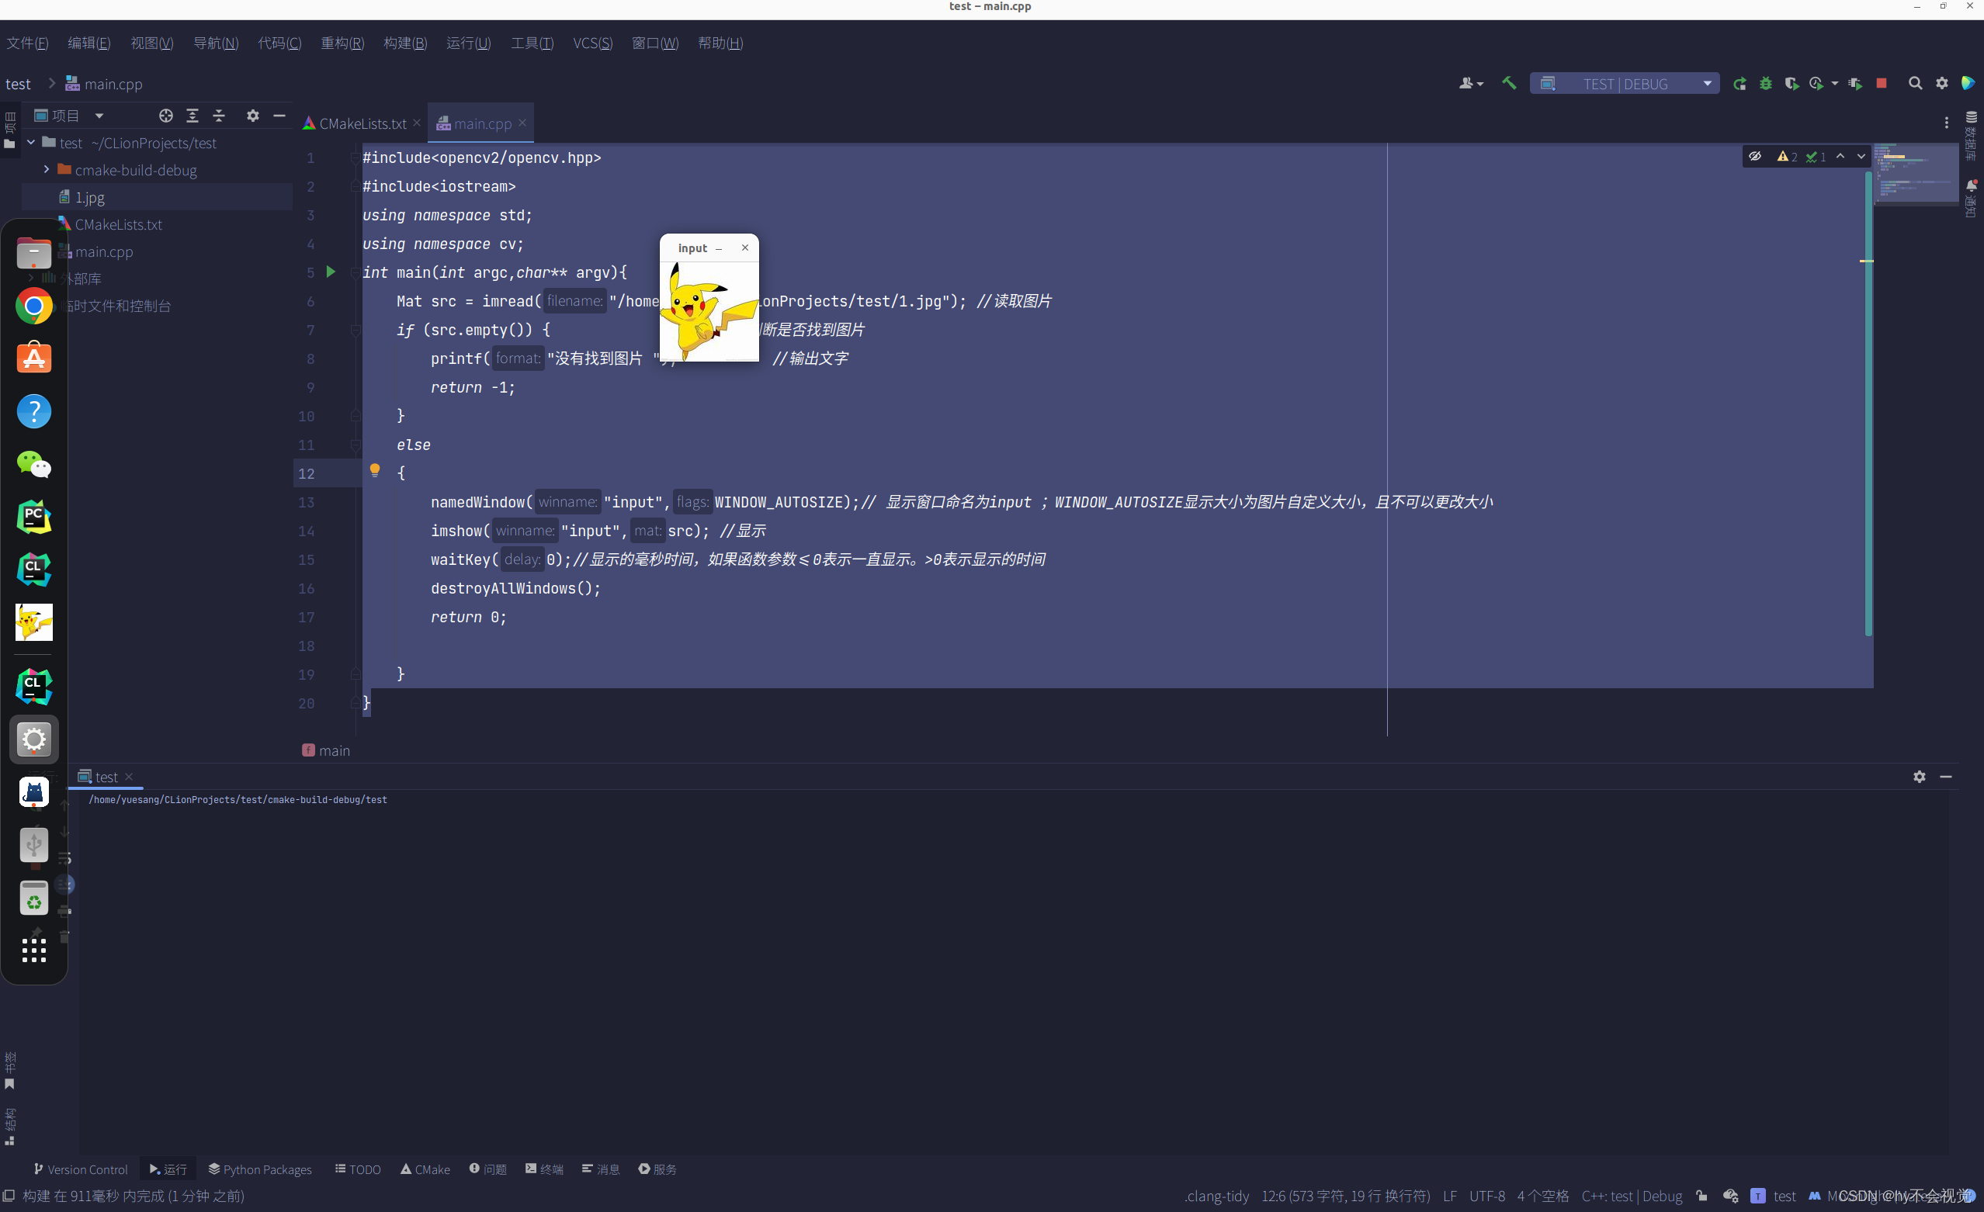This screenshot has width=1984, height=1212.
Task: Open the project panel settings gear
Action: pos(253,116)
